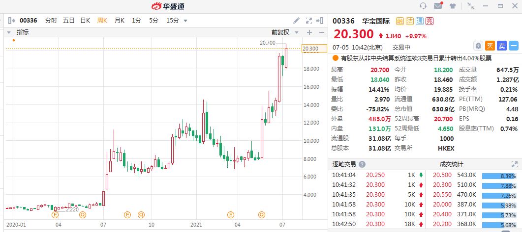Click last Q marker before 07 2021
Screen dimensions: 522x232
point(262,215)
